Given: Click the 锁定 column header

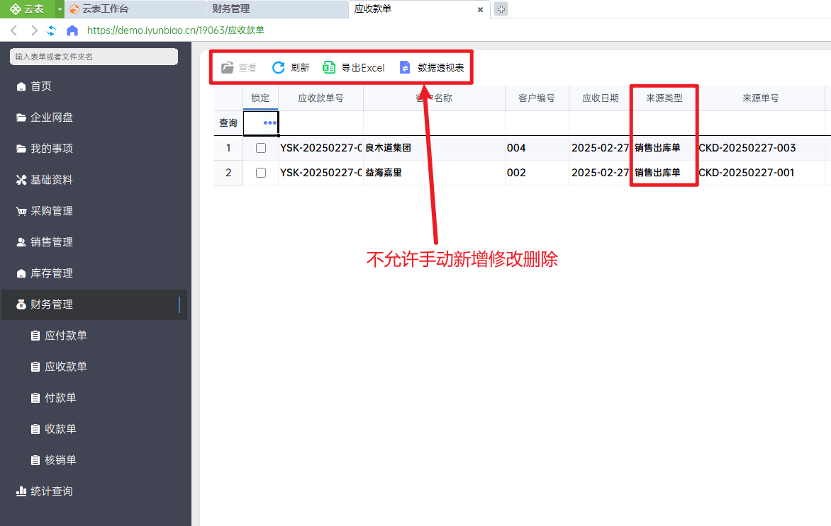Looking at the screenshot, I should [x=260, y=98].
